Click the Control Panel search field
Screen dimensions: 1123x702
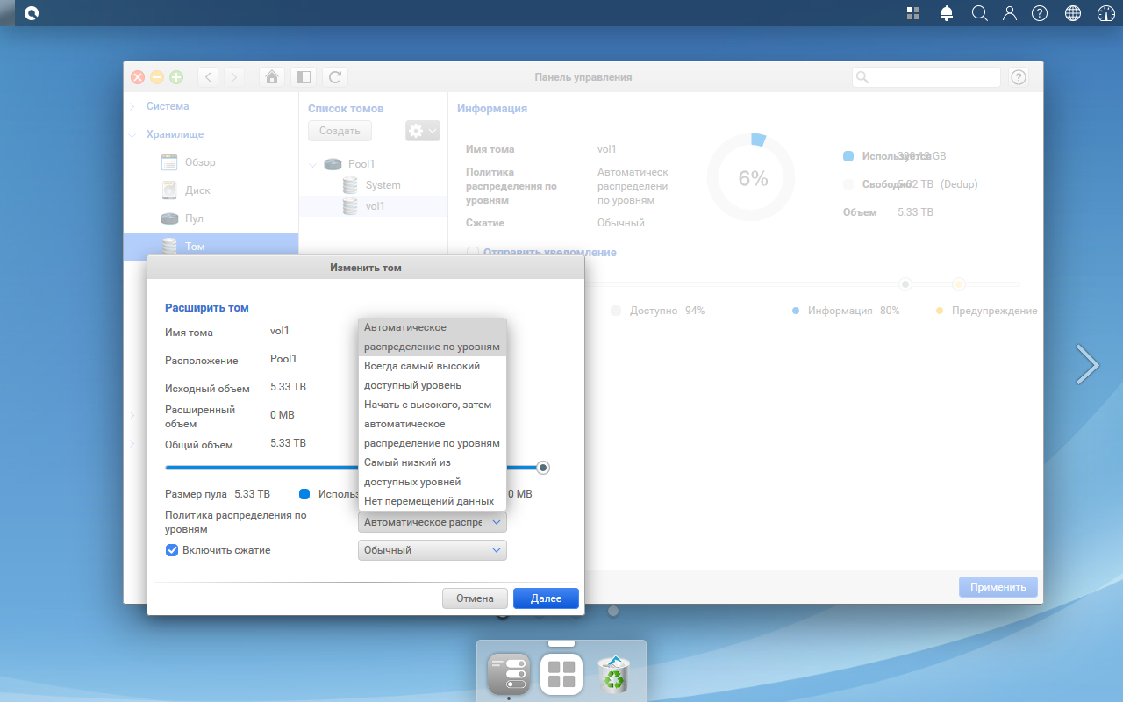(x=926, y=77)
